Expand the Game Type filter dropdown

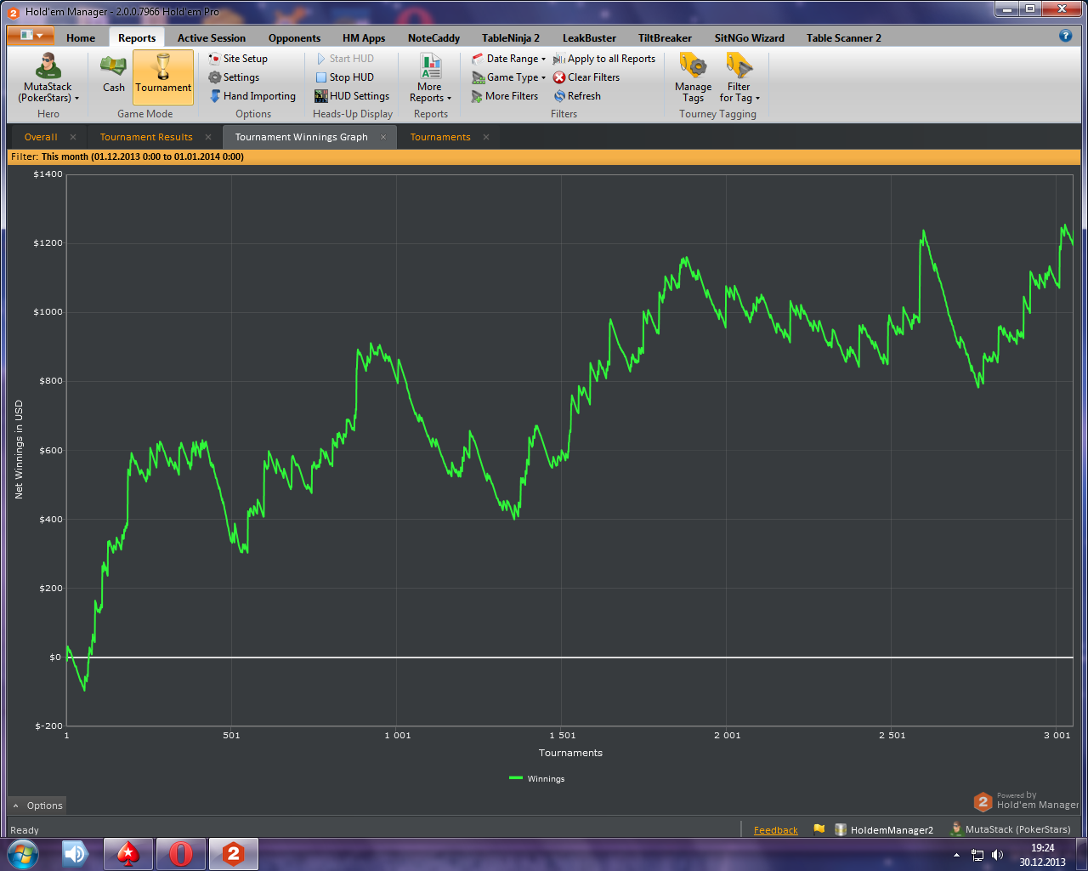509,77
